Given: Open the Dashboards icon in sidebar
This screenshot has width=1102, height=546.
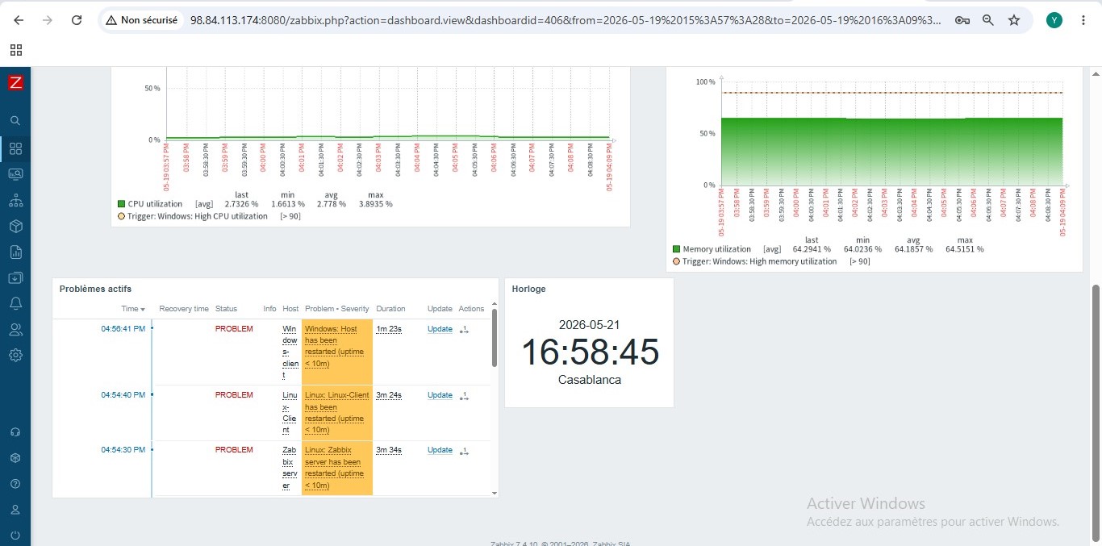Looking at the screenshot, I should (x=15, y=148).
